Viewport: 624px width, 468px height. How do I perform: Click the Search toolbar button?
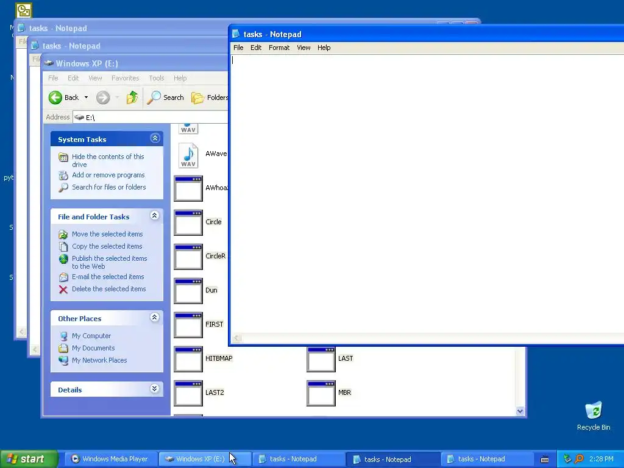click(166, 97)
